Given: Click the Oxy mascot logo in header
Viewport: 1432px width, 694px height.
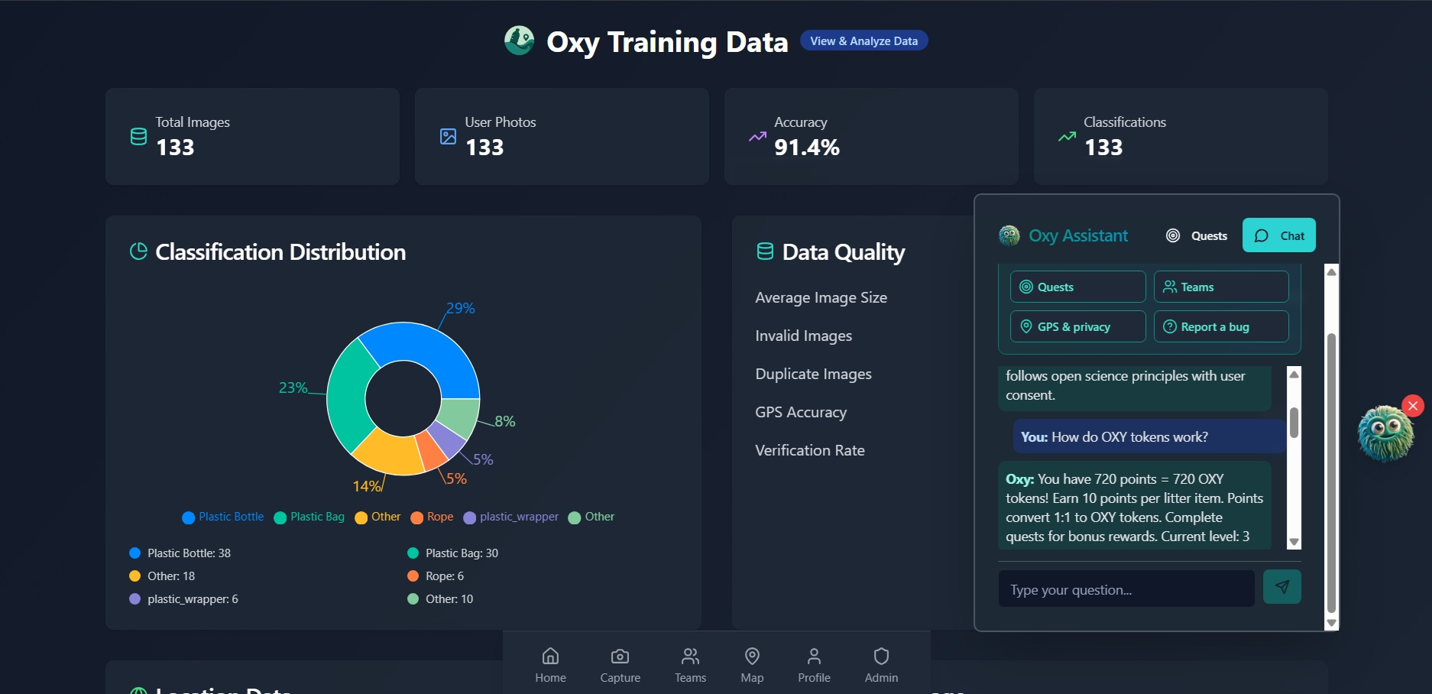Looking at the screenshot, I should coord(519,41).
